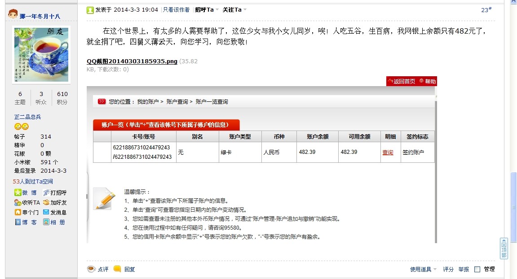517x279 pixels.
Task: Click the 点评 comment cup icon
Action: point(91,269)
